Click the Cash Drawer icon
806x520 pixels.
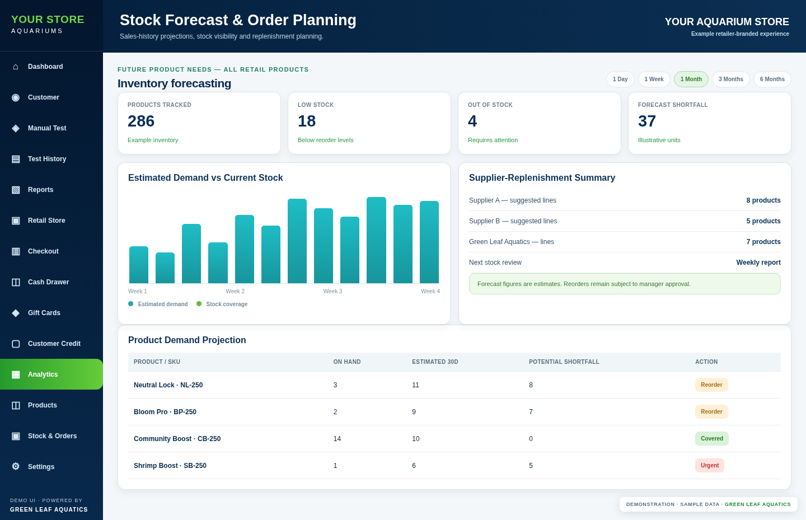click(16, 282)
